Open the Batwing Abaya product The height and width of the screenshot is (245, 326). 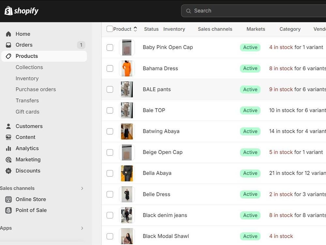pos(161,131)
